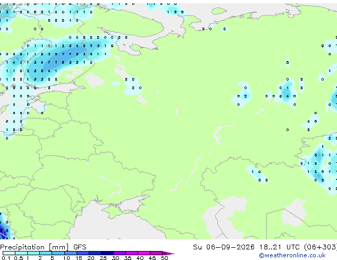The height and width of the screenshot is (260, 337).
Task: Click the 0.5–1 mm legend color swatch
Action: [21, 253]
